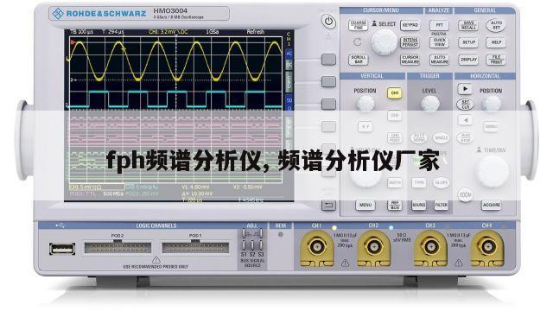Click the HELP button
Screen dimensions: 553x311
[x=496, y=42]
